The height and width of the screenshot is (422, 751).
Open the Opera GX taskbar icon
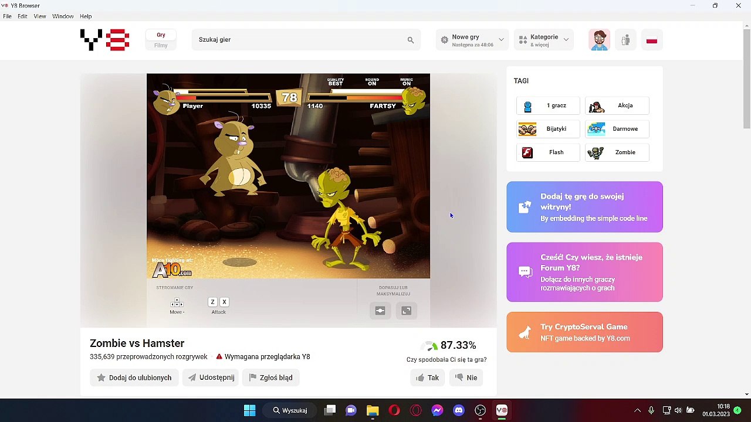pos(416,410)
